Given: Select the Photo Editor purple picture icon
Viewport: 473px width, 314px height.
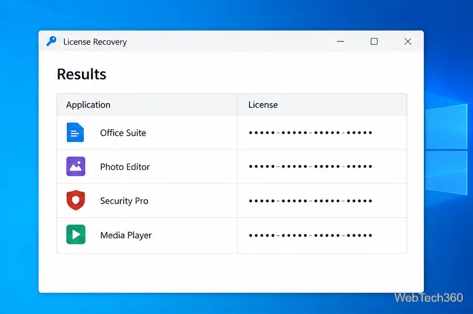Looking at the screenshot, I should 76,166.
